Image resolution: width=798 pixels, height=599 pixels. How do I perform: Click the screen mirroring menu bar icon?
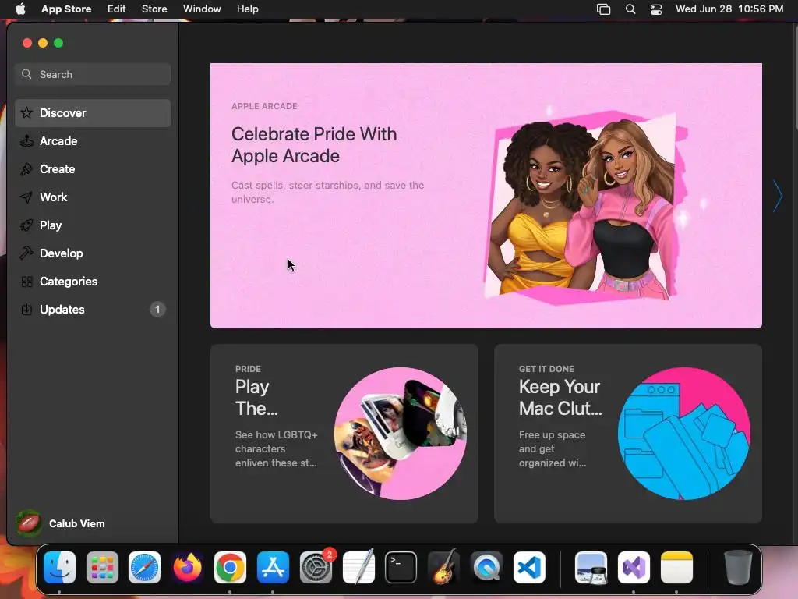(604, 9)
